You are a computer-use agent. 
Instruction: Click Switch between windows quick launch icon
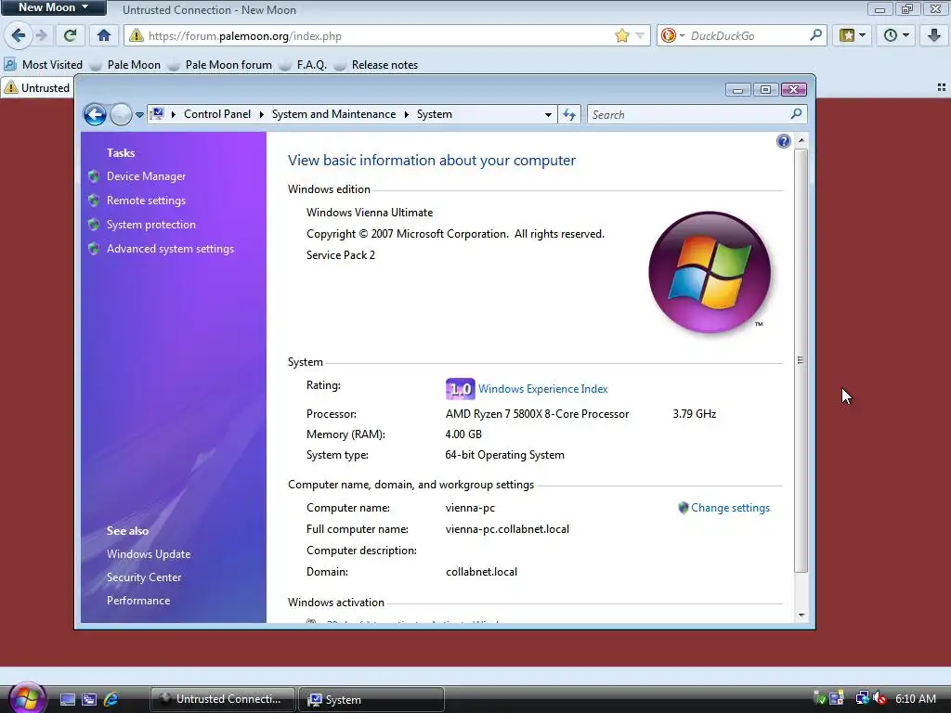click(x=89, y=699)
